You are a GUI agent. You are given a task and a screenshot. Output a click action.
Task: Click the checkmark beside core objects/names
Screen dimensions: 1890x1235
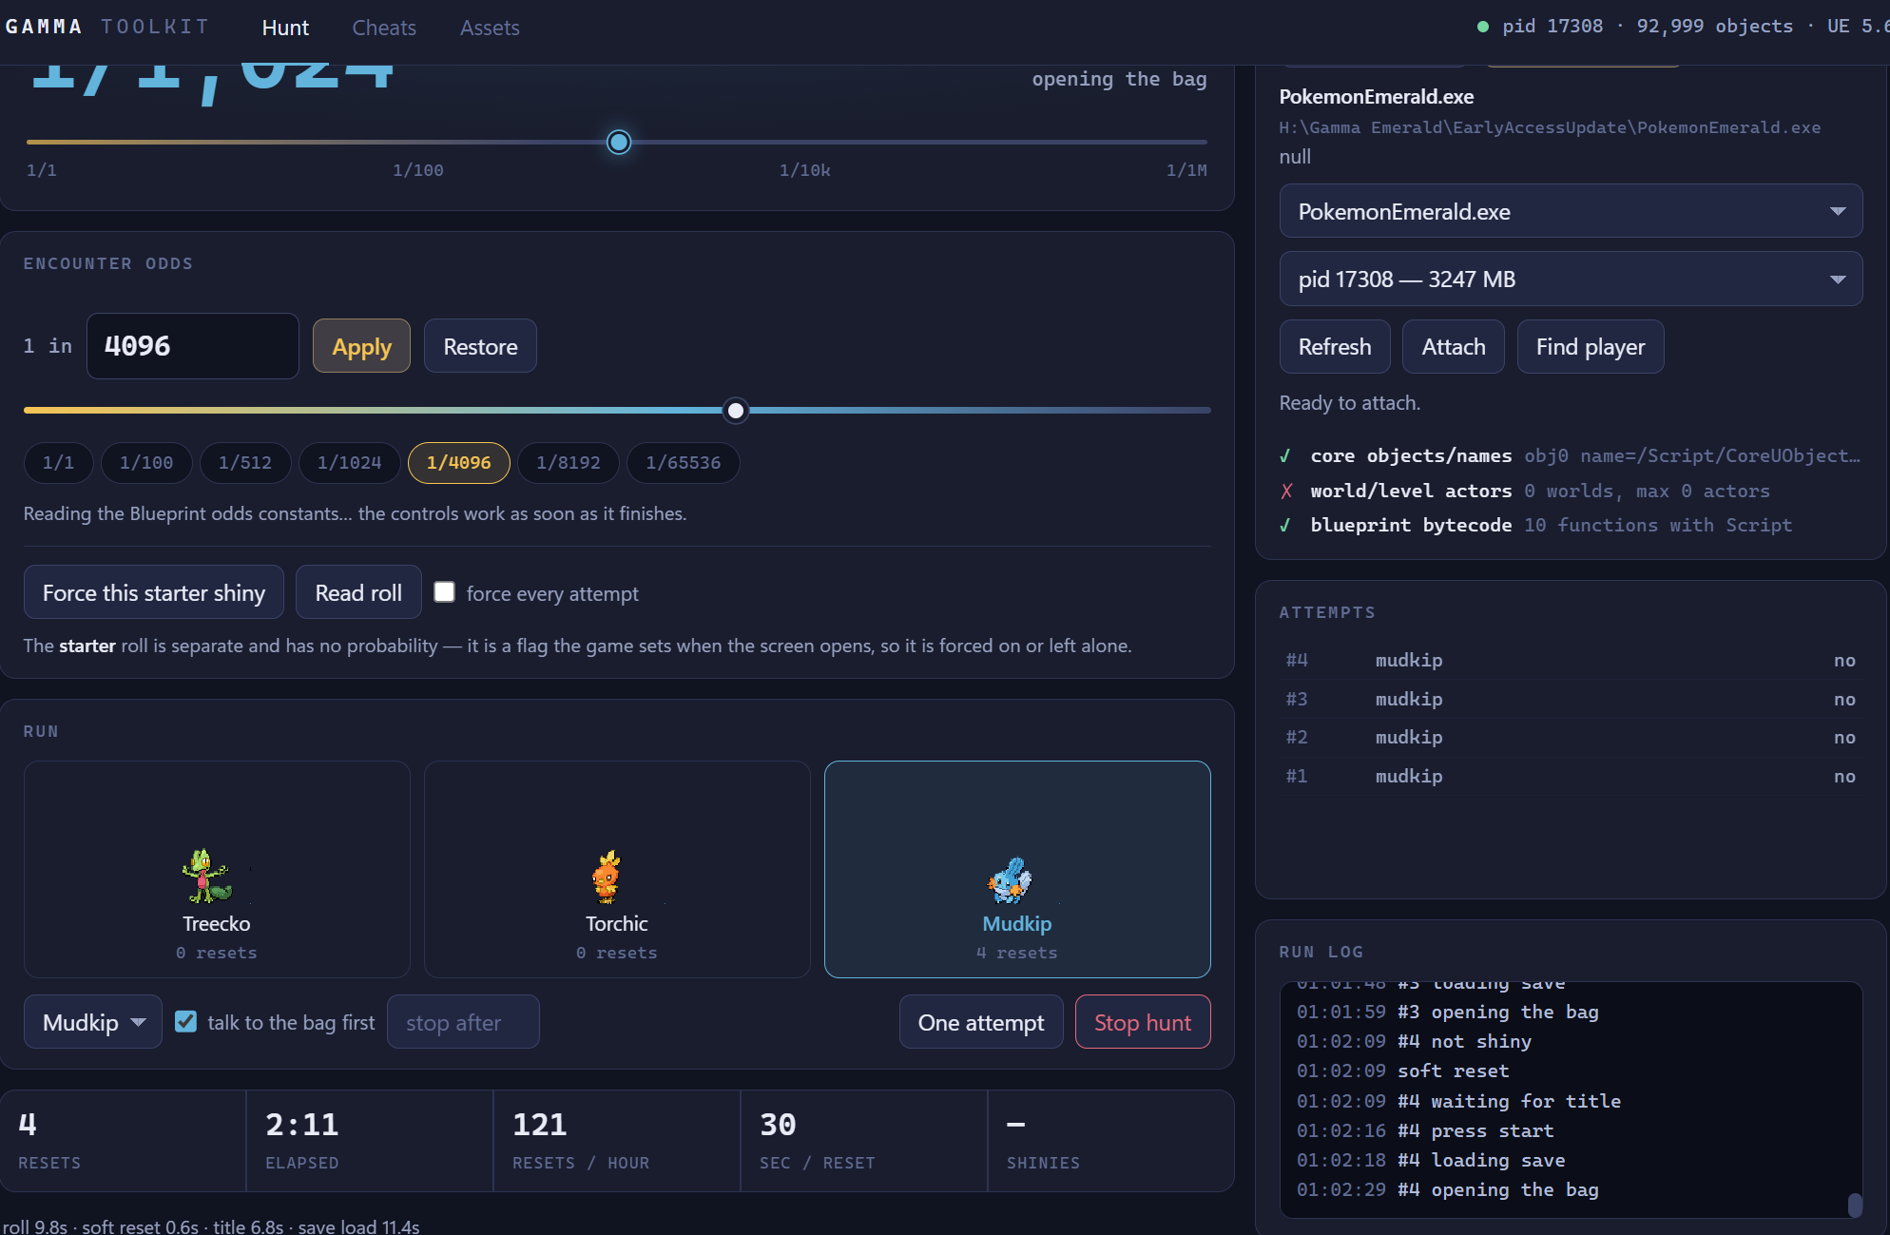[x=1285, y=456]
